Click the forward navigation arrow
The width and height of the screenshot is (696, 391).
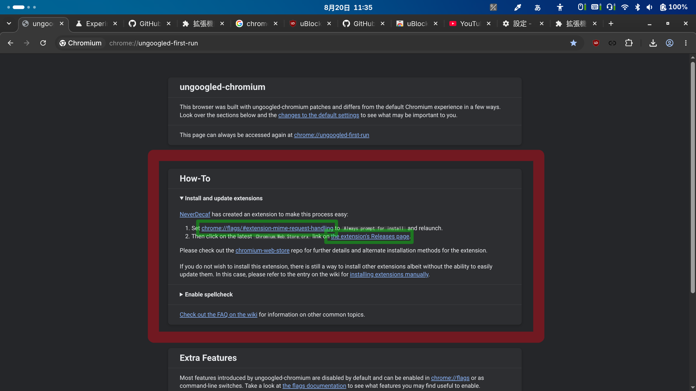(x=27, y=43)
